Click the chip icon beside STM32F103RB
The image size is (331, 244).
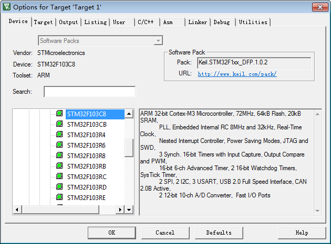[x=59, y=166]
